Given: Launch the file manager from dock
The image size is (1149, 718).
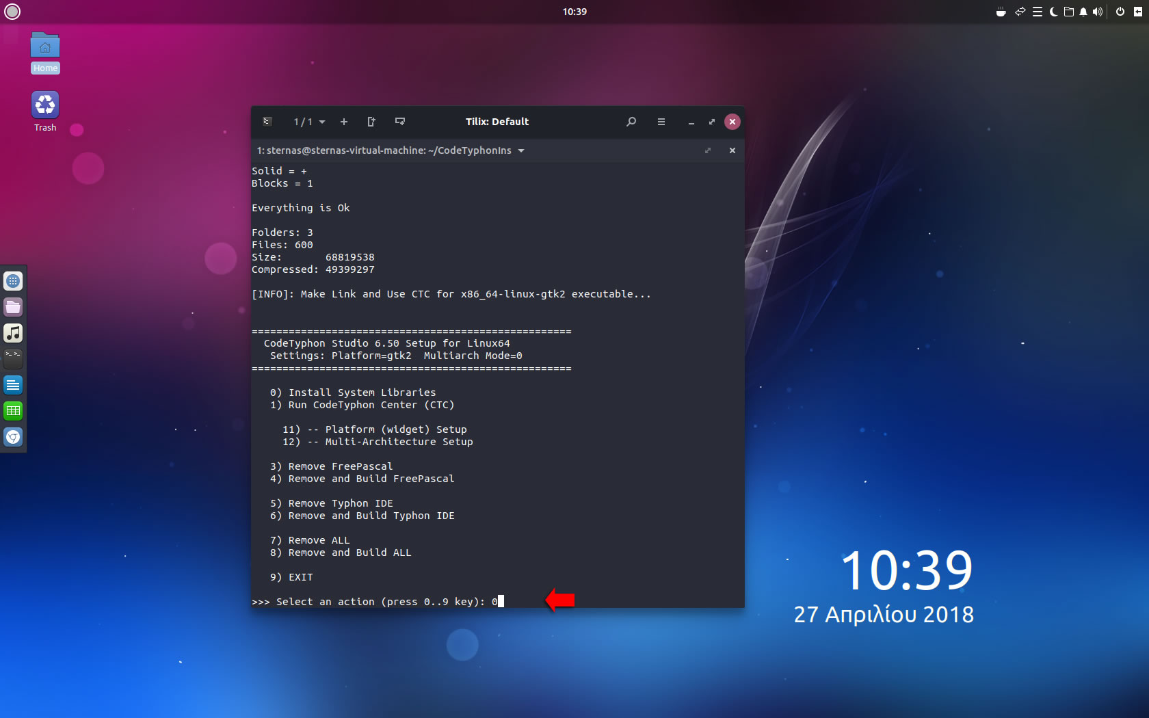Looking at the screenshot, I should click(x=13, y=307).
